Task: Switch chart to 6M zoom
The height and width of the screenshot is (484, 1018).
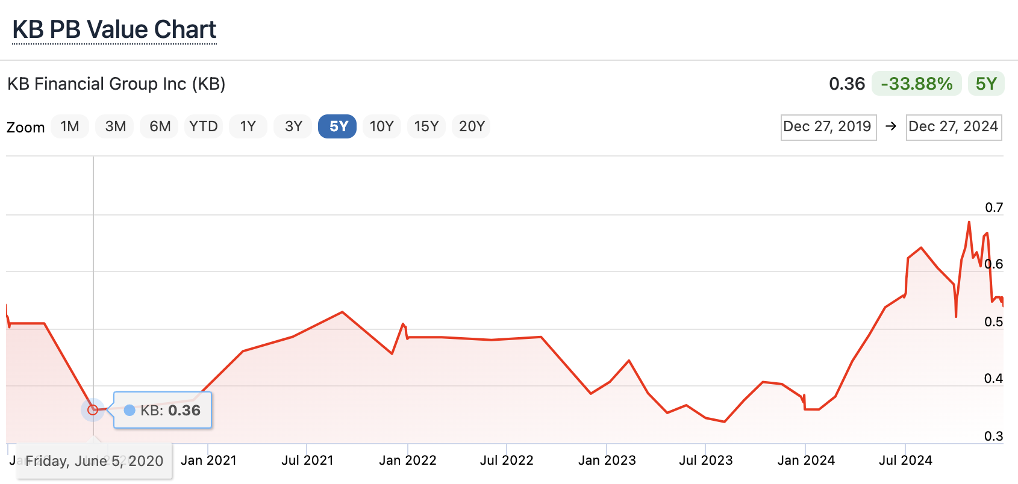Action: click(x=160, y=126)
